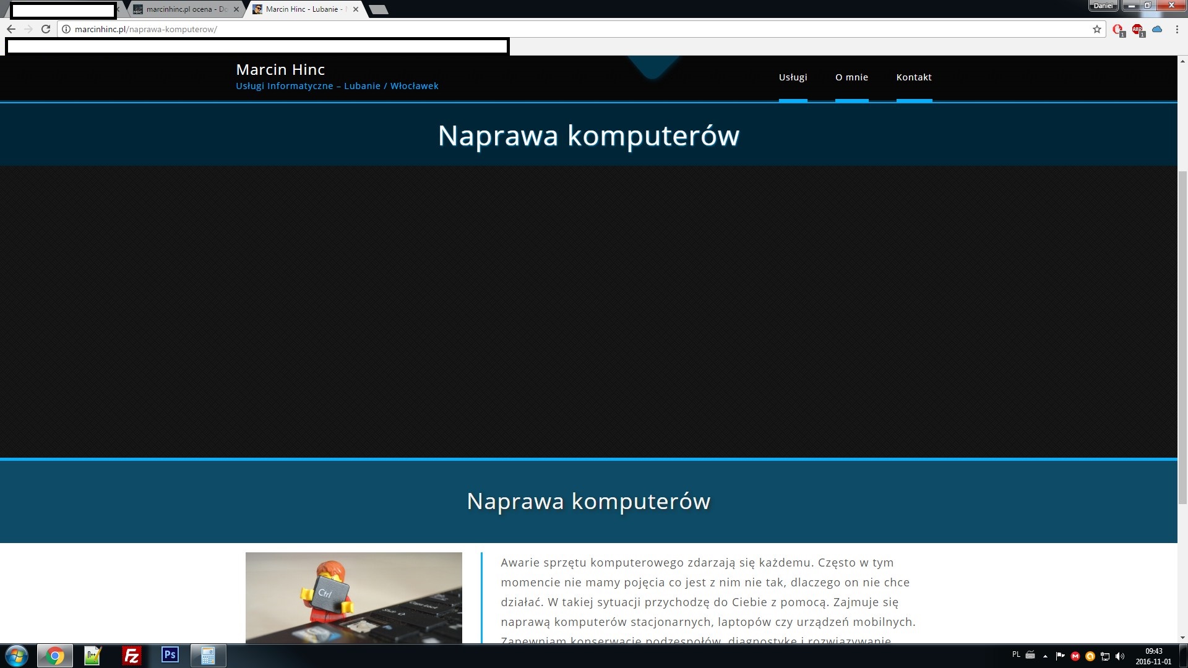Image resolution: width=1188 pixels, height=668 pixels.
Task: View site information icon in address bar
Action: [66, 29]
